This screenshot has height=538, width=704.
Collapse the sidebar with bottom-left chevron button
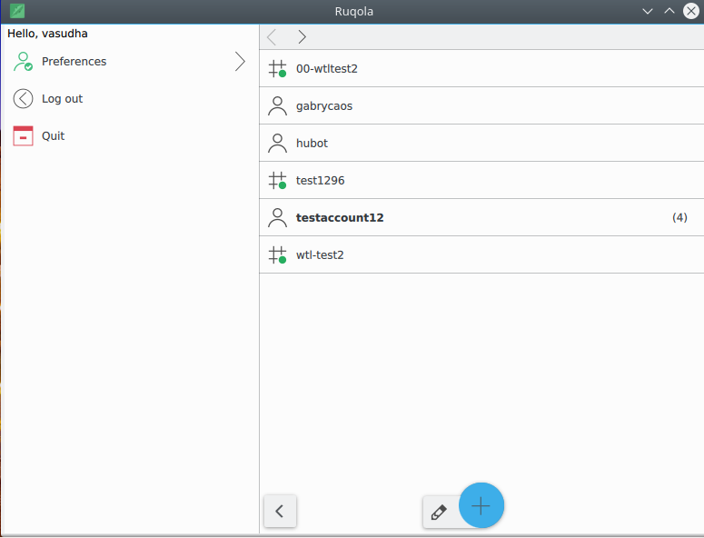(x=280, y=511)
